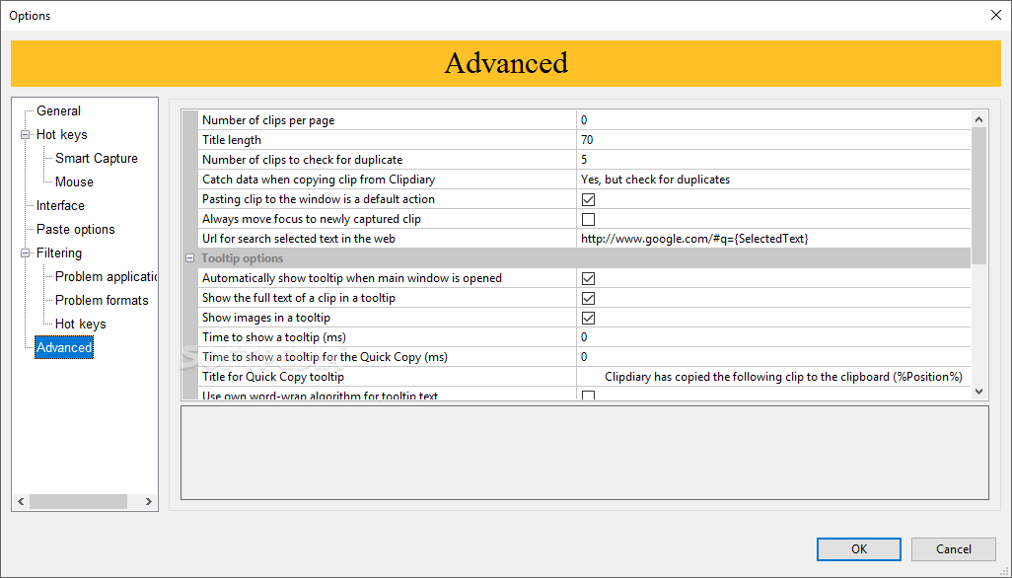Click the tree panel horizontal scrollbar thumb

tap(78, 501)
